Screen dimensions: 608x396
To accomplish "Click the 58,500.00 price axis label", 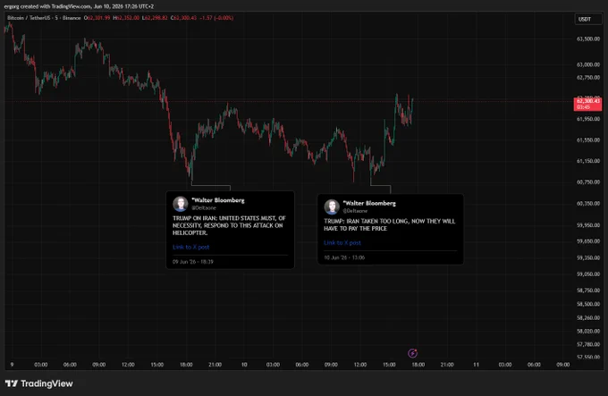I will [x=587, y=304].
